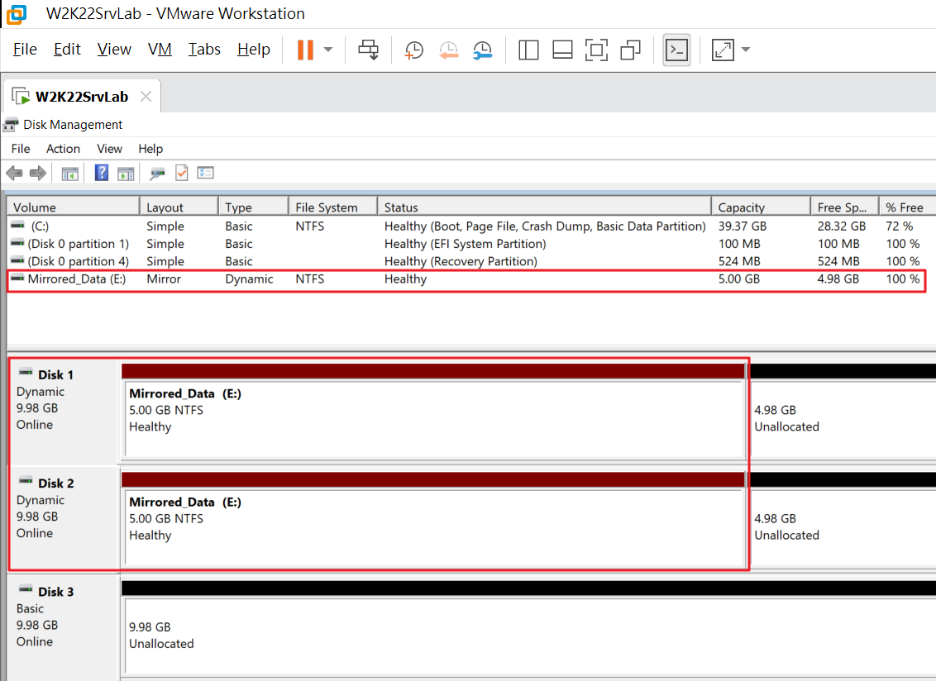Expand the stretch guest dropdown arrow
The width and height of the screenshot is (936, 681).
coord(746,50)
